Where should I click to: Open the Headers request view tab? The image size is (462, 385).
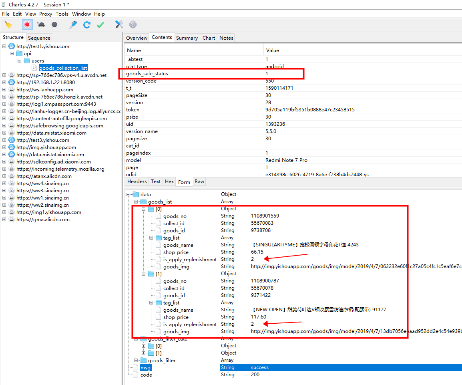137,181
